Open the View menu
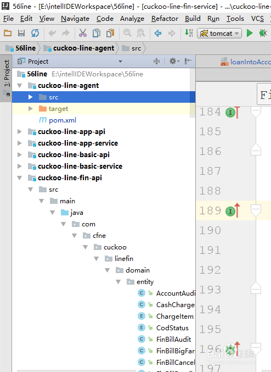Screen dimensions: 271x372 pyautogui.click(x=47, y=19)
